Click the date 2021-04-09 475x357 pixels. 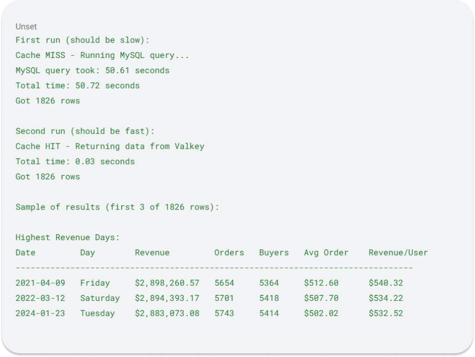[x=40, y=283]
